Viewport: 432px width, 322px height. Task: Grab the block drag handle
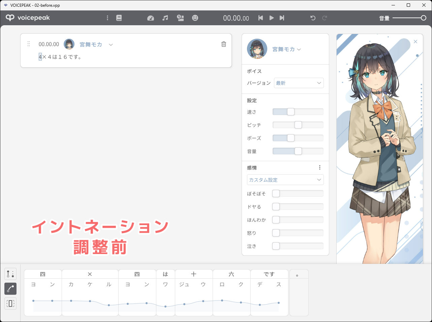click(x=29, y=44)
